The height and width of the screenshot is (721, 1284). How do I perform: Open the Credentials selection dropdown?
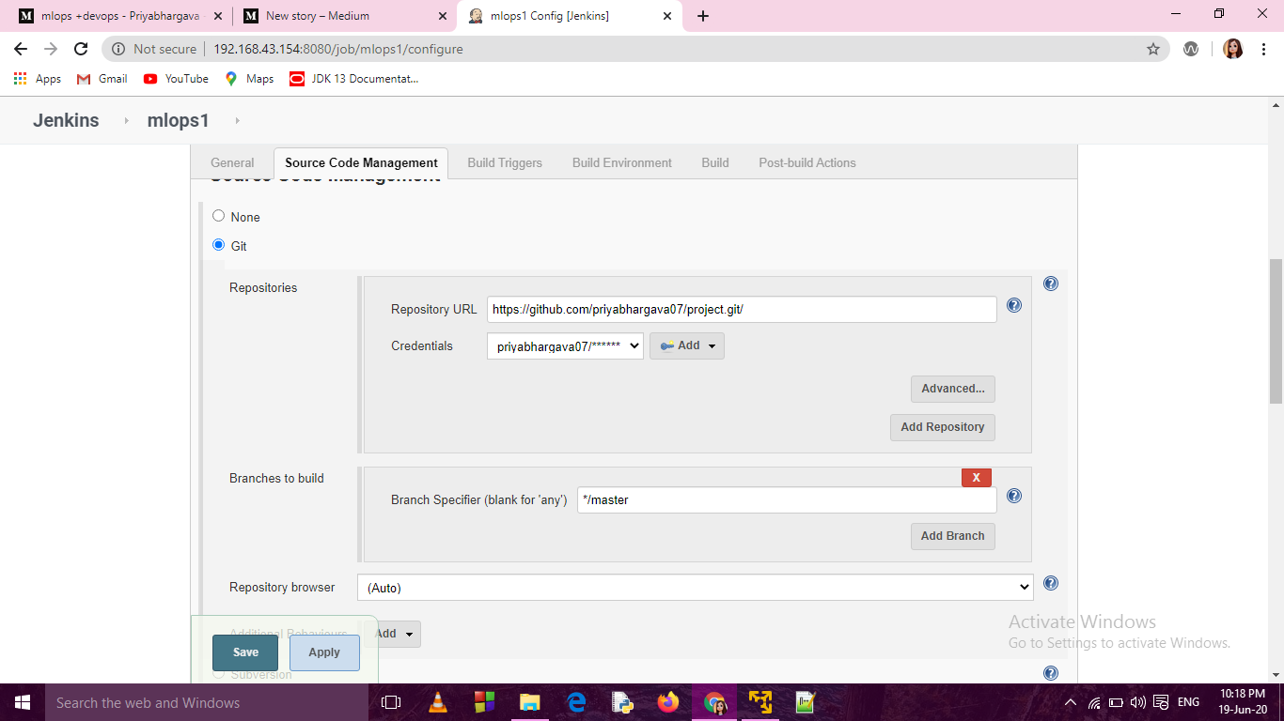click(564, 345)
